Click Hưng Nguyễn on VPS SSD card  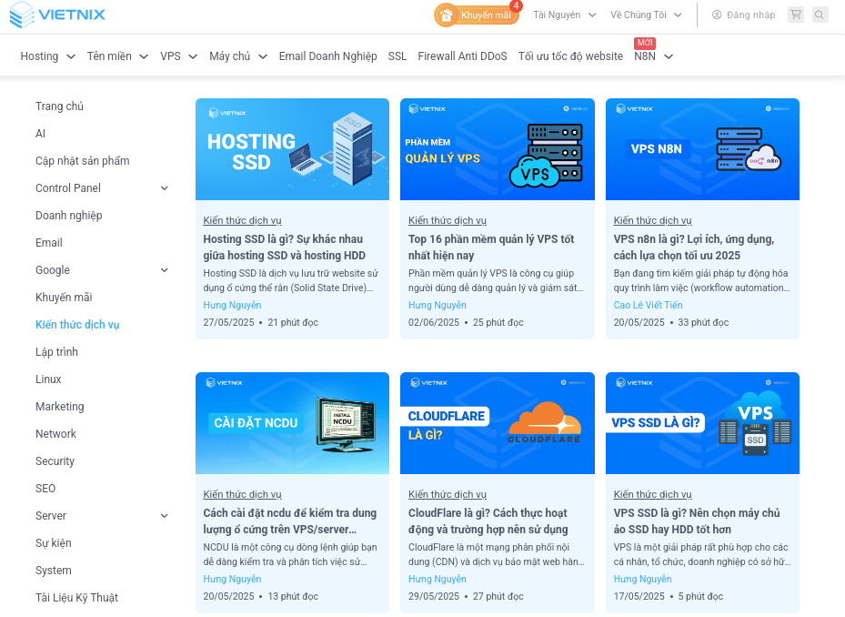(642, 580)
